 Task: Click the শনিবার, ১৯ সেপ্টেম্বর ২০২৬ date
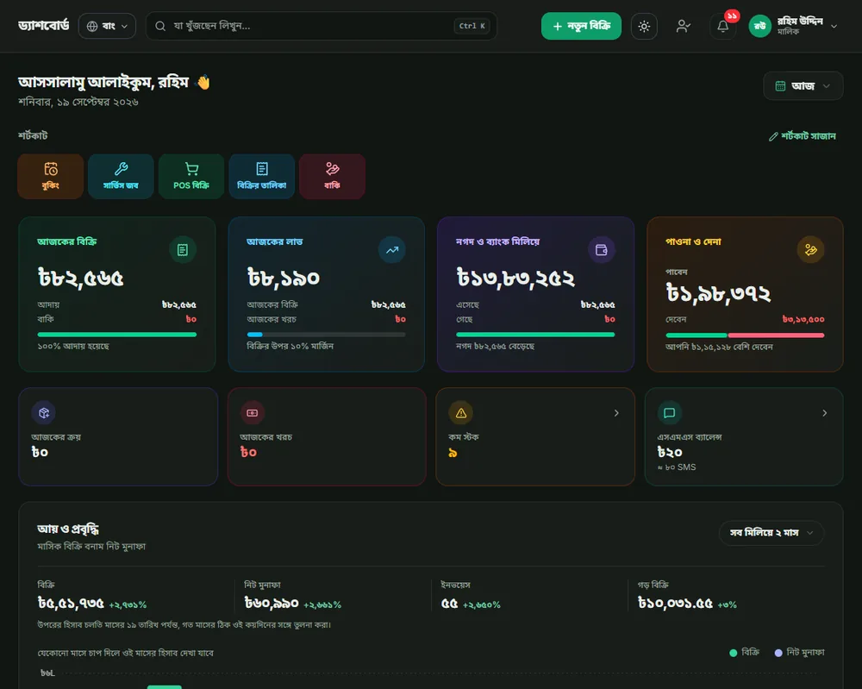coord(78,102)
